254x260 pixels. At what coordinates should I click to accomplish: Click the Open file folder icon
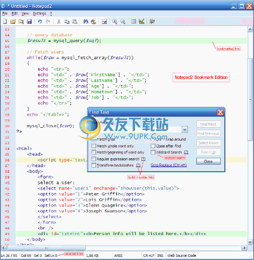tap(13, 21)
